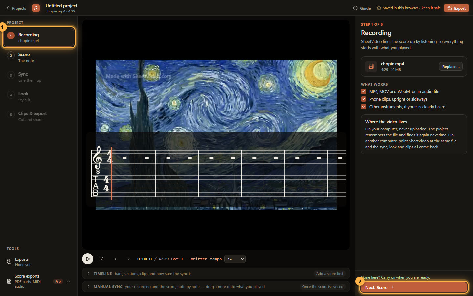Open the Clips & export step
Viewport: 473px width, 296px height.
click(39, 116)
